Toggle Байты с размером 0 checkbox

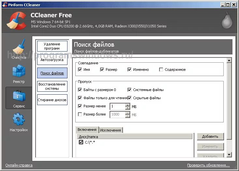[x=80, y=90]
